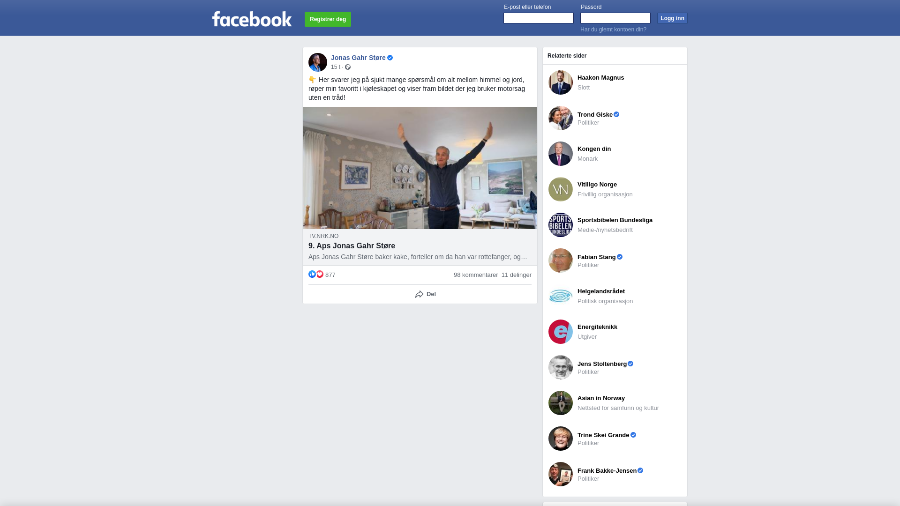Open the 98 kommentarer link
This screenshot has width=900, height=506.
coord(476,275)
